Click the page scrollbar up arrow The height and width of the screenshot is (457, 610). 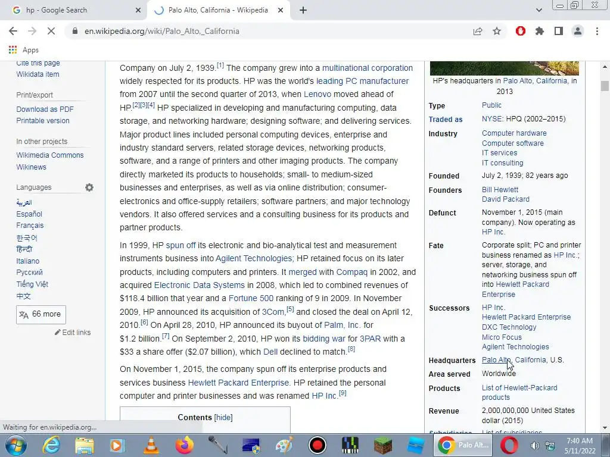pyautogui.click(x=605, y=67)
